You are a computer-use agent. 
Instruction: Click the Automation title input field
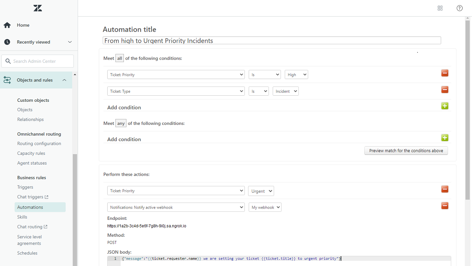tap(272, 40)
